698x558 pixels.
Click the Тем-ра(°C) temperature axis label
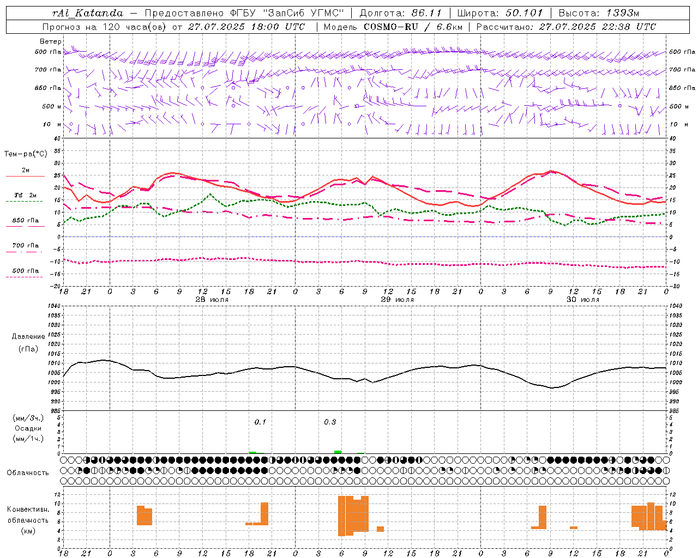pos(26,154)
